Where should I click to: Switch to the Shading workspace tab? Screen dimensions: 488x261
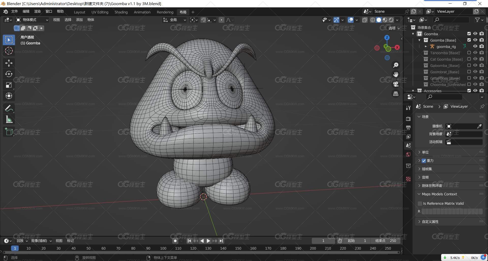[121, 12]
